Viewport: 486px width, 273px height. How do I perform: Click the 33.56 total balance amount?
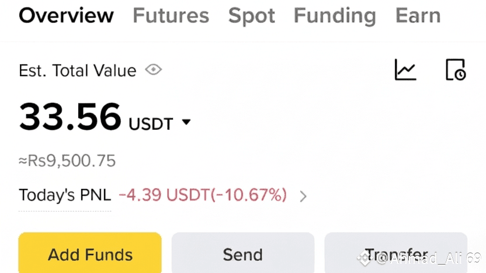click(70, 117)
